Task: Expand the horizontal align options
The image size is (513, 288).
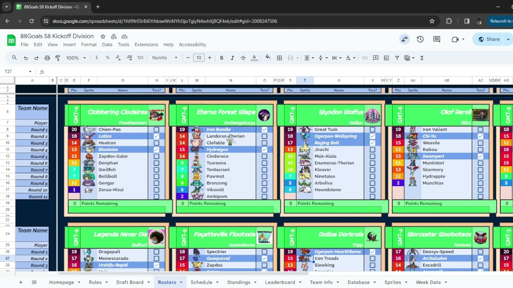Action: (x=308, y=58)
